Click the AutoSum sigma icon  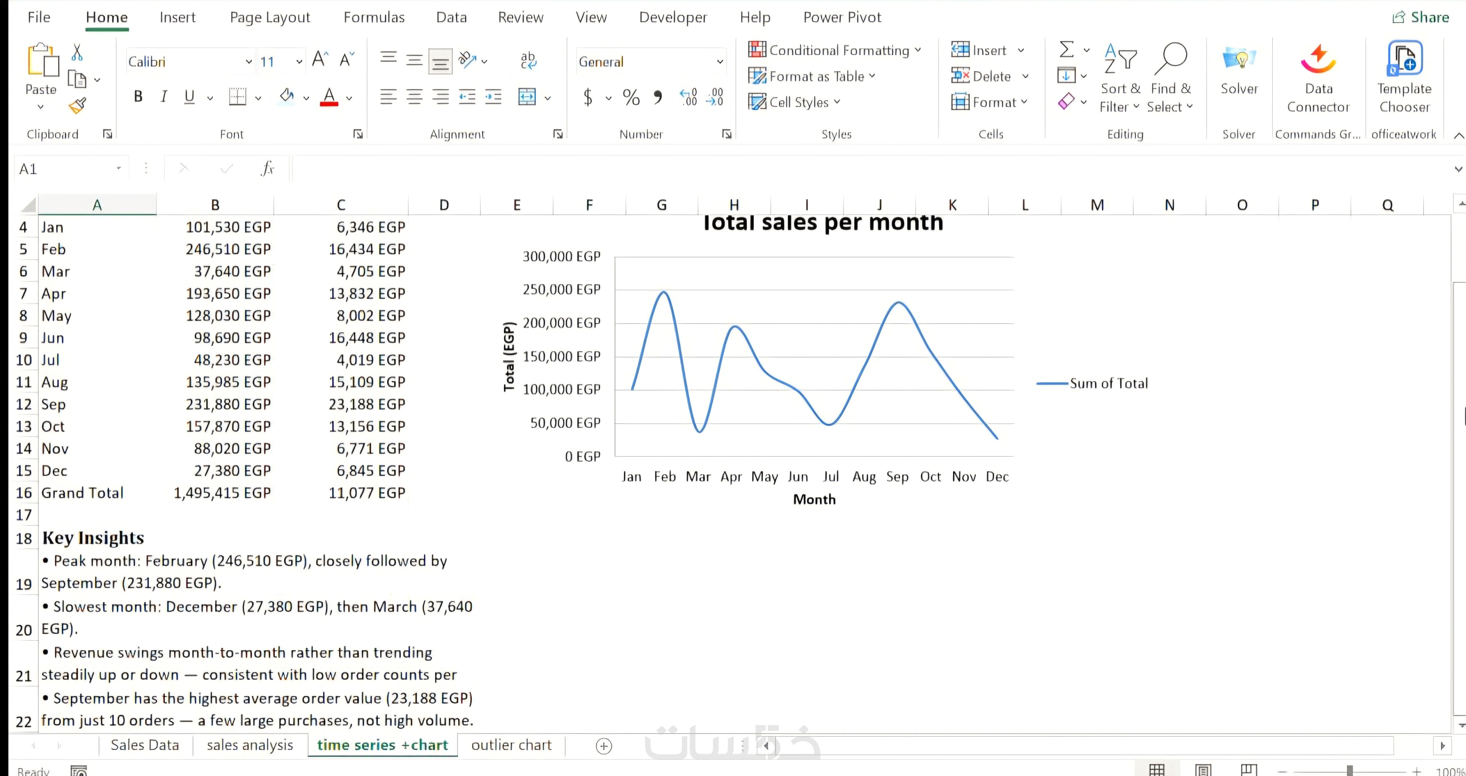(x=1067, y=50)
